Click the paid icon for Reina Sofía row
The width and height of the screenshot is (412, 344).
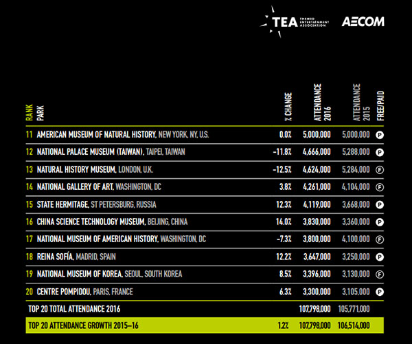pyautogui.click(x=380, y=257)
